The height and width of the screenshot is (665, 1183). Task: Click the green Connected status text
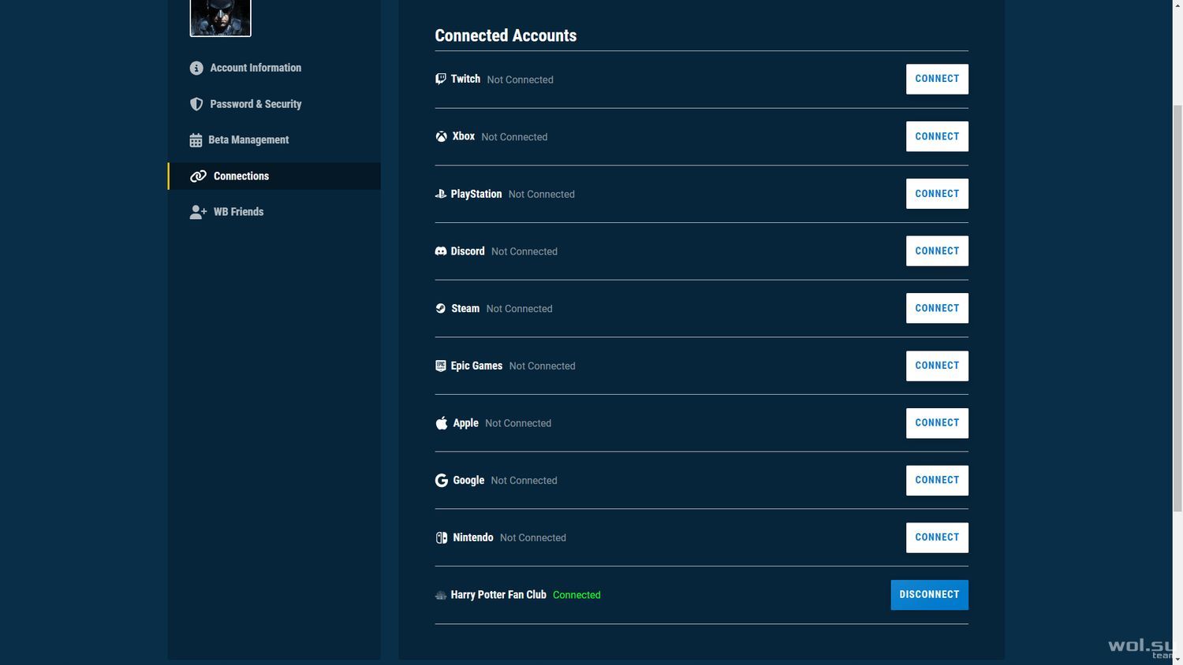tap(577, 596)
